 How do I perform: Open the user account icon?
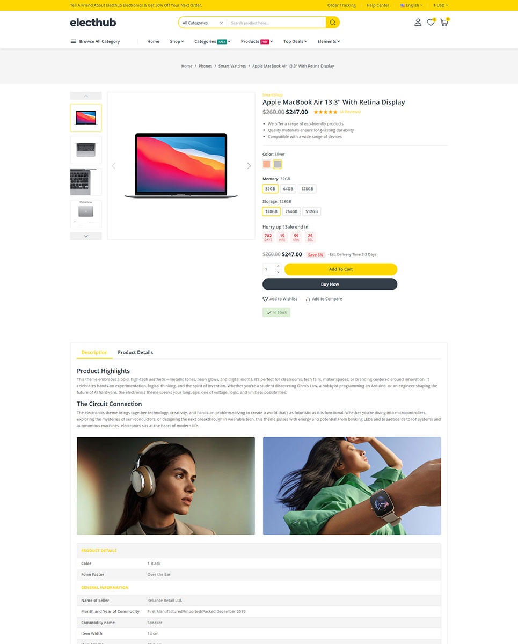pos(418,23)
